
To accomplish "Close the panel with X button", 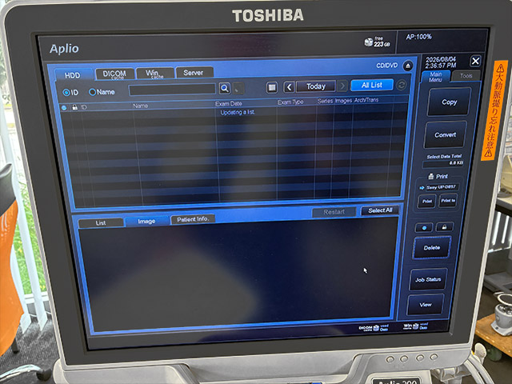I will tap(475, 61).
